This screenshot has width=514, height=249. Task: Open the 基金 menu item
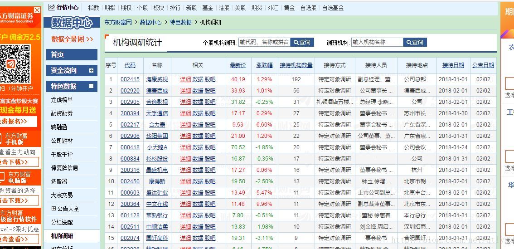tap(208, 8)
